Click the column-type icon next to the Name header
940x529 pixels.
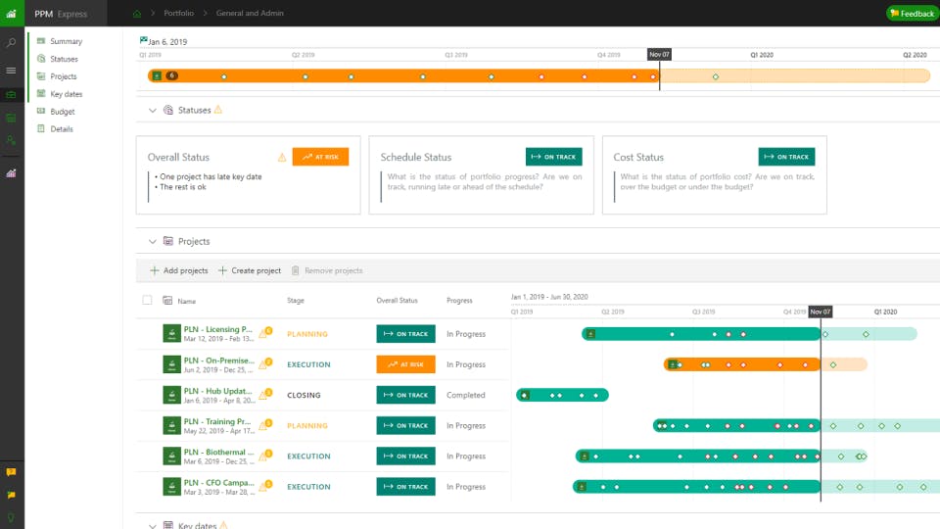167,301
